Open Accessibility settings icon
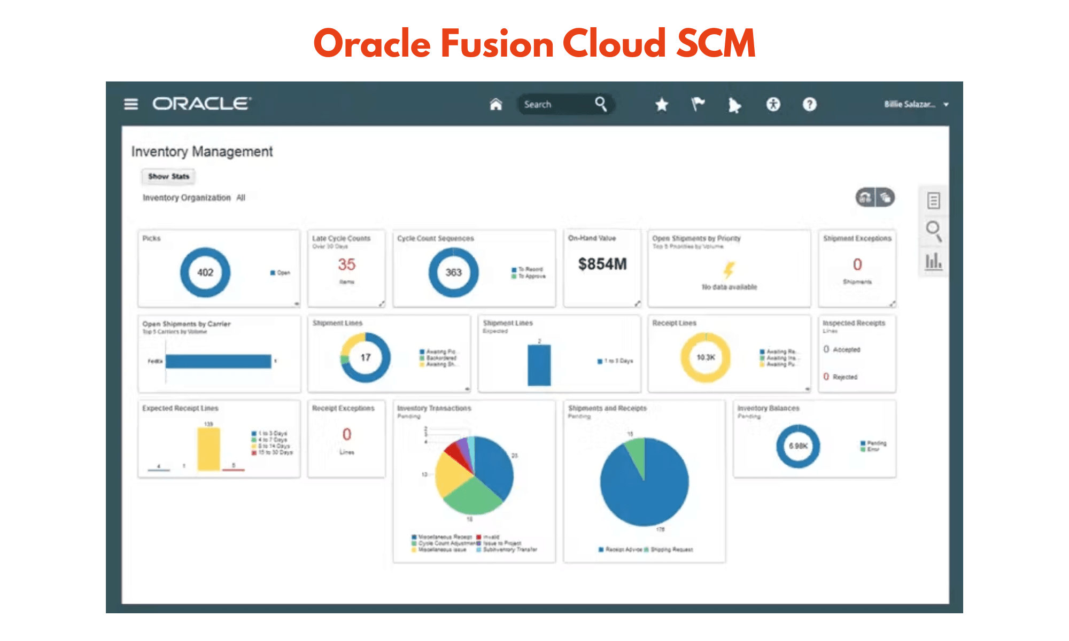This screenshot has height=641, width=1069. tap(773, 104)
